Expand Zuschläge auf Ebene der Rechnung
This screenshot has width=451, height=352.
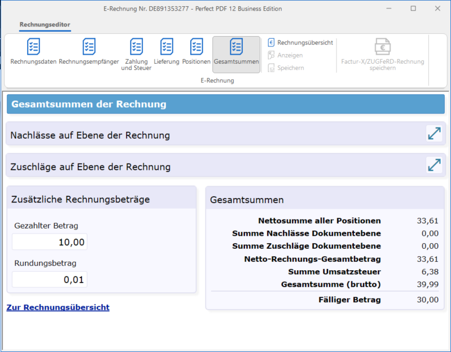tap(434, 165)
